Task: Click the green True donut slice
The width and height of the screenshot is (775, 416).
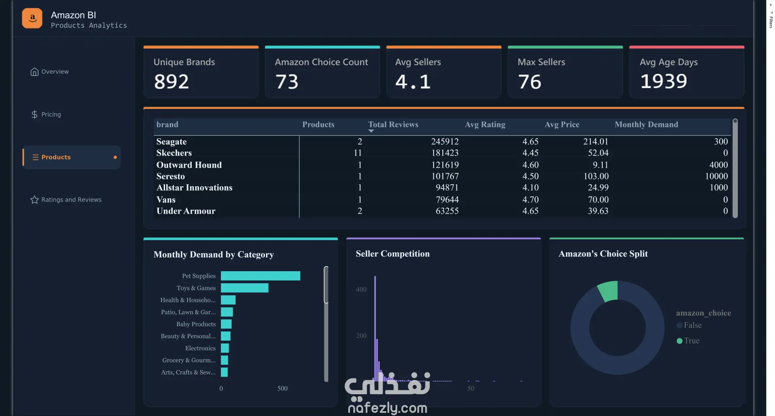Action: (609, 291)
